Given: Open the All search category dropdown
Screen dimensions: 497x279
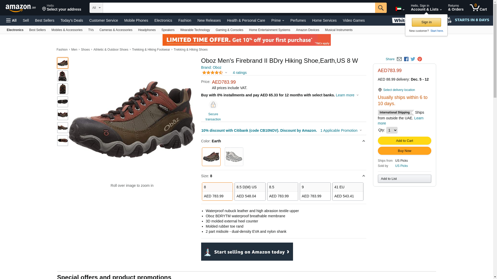Looking at the screenshot, I should coord(96,8).
